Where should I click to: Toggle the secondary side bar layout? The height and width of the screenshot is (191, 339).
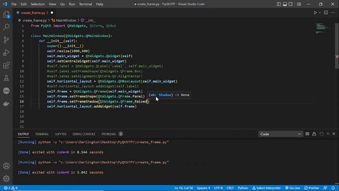[x=291, y=4]
